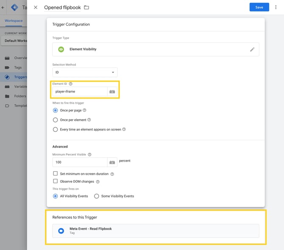Click help icon next to Once per page
Image resolution: width=284 pixels, height=250 pixels.
pyautogui.click(x=84, y=110)
